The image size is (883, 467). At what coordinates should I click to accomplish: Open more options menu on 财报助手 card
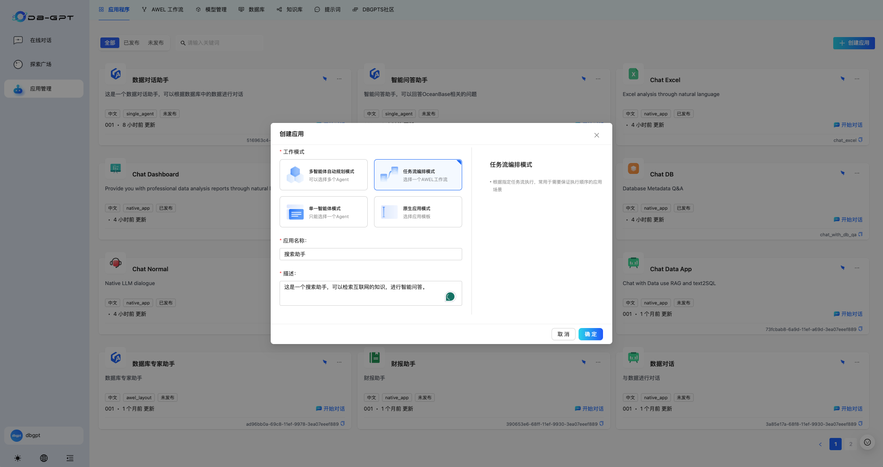coord(598,362)
